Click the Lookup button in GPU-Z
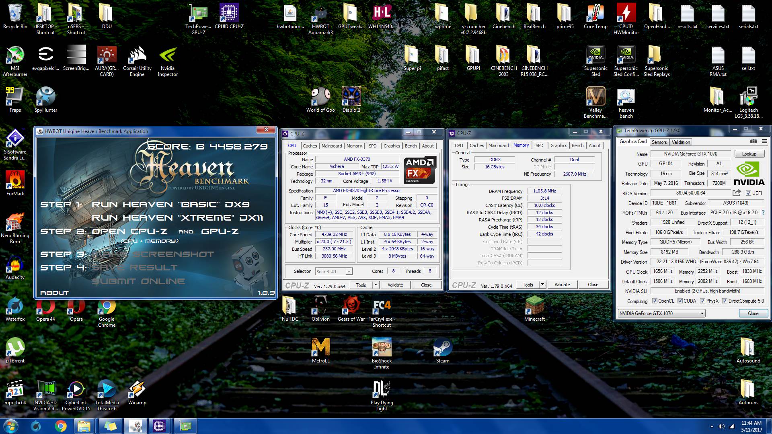 click(x=749, y=154)
